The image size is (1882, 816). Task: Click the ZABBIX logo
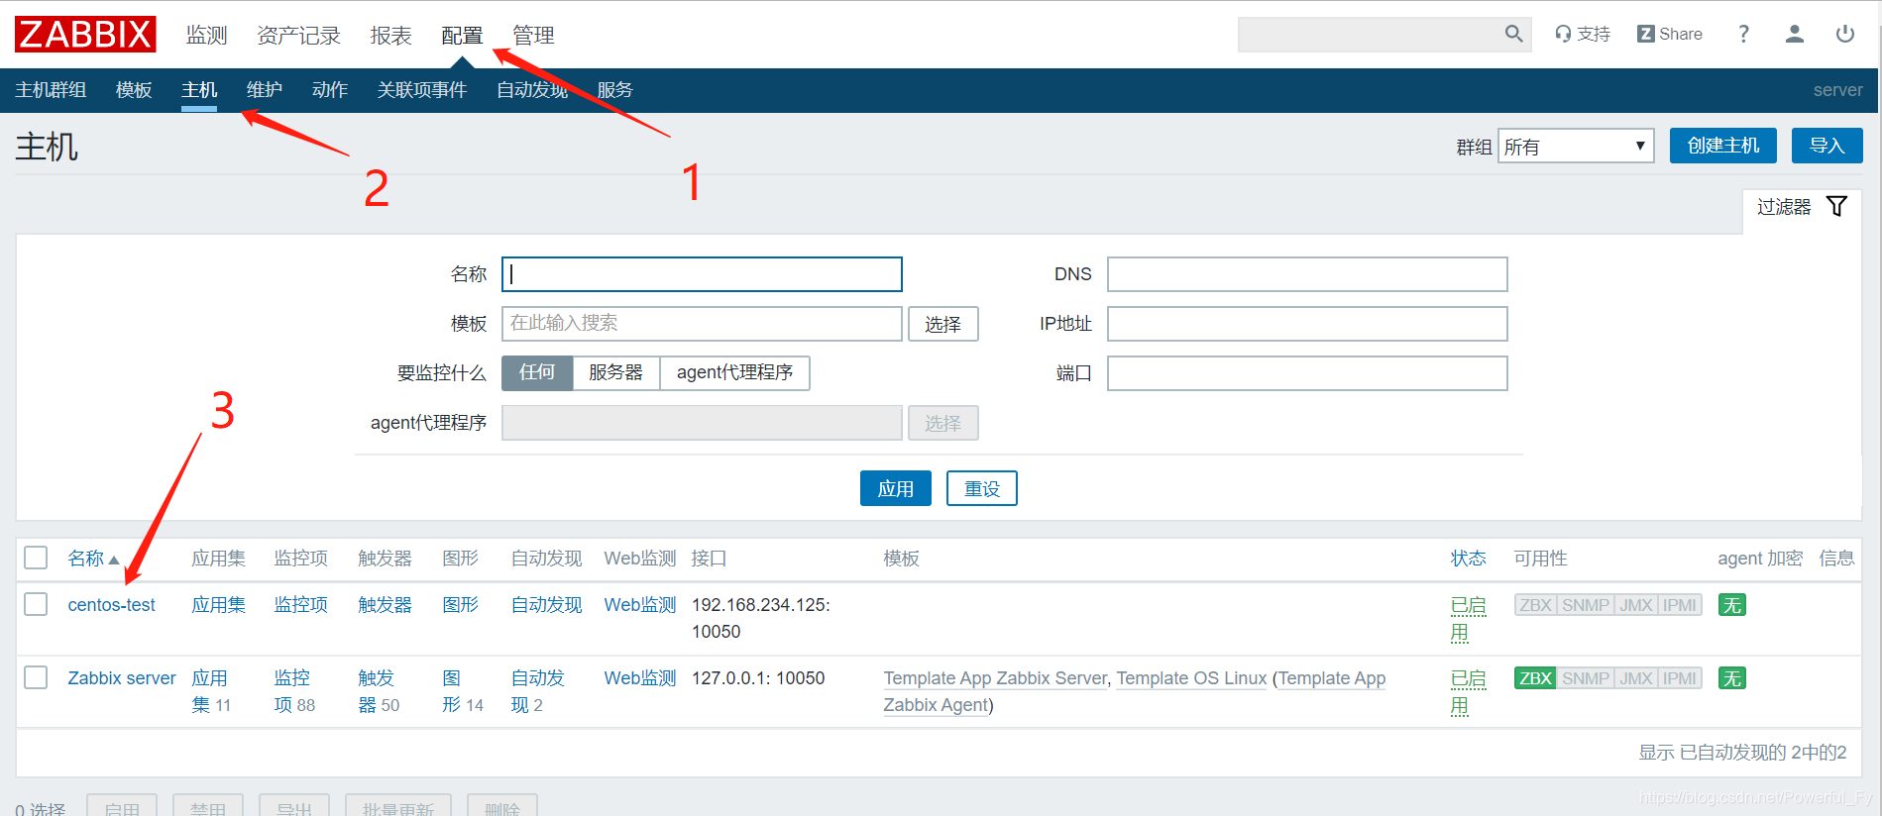pos(85,35)
